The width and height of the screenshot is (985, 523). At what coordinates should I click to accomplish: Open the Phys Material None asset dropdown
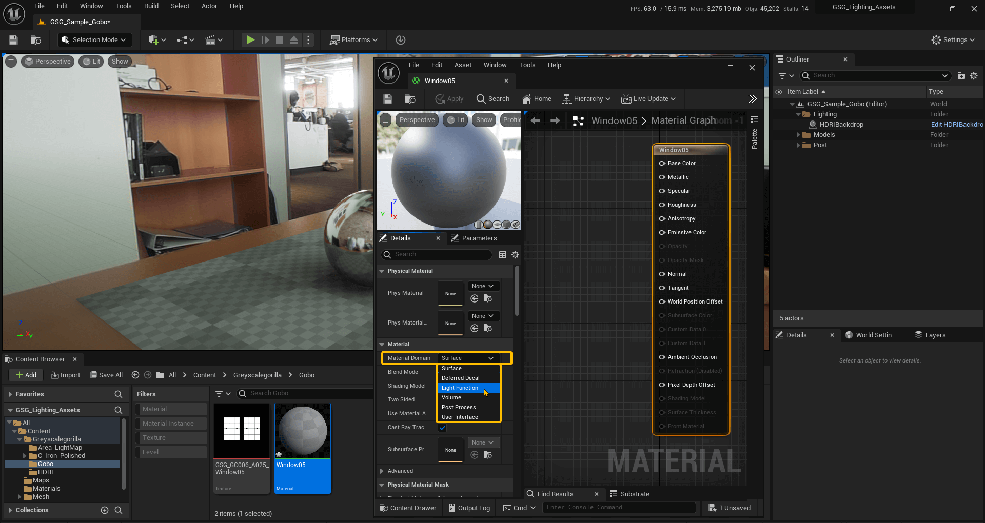[483, 287]
